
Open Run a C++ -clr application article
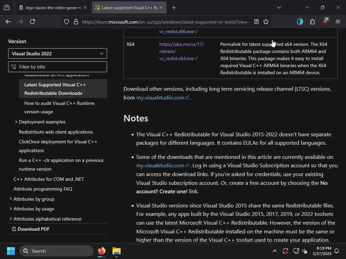tap(61, 165)
